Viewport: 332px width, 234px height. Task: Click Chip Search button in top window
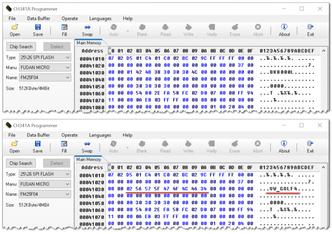tap(21, 47)
